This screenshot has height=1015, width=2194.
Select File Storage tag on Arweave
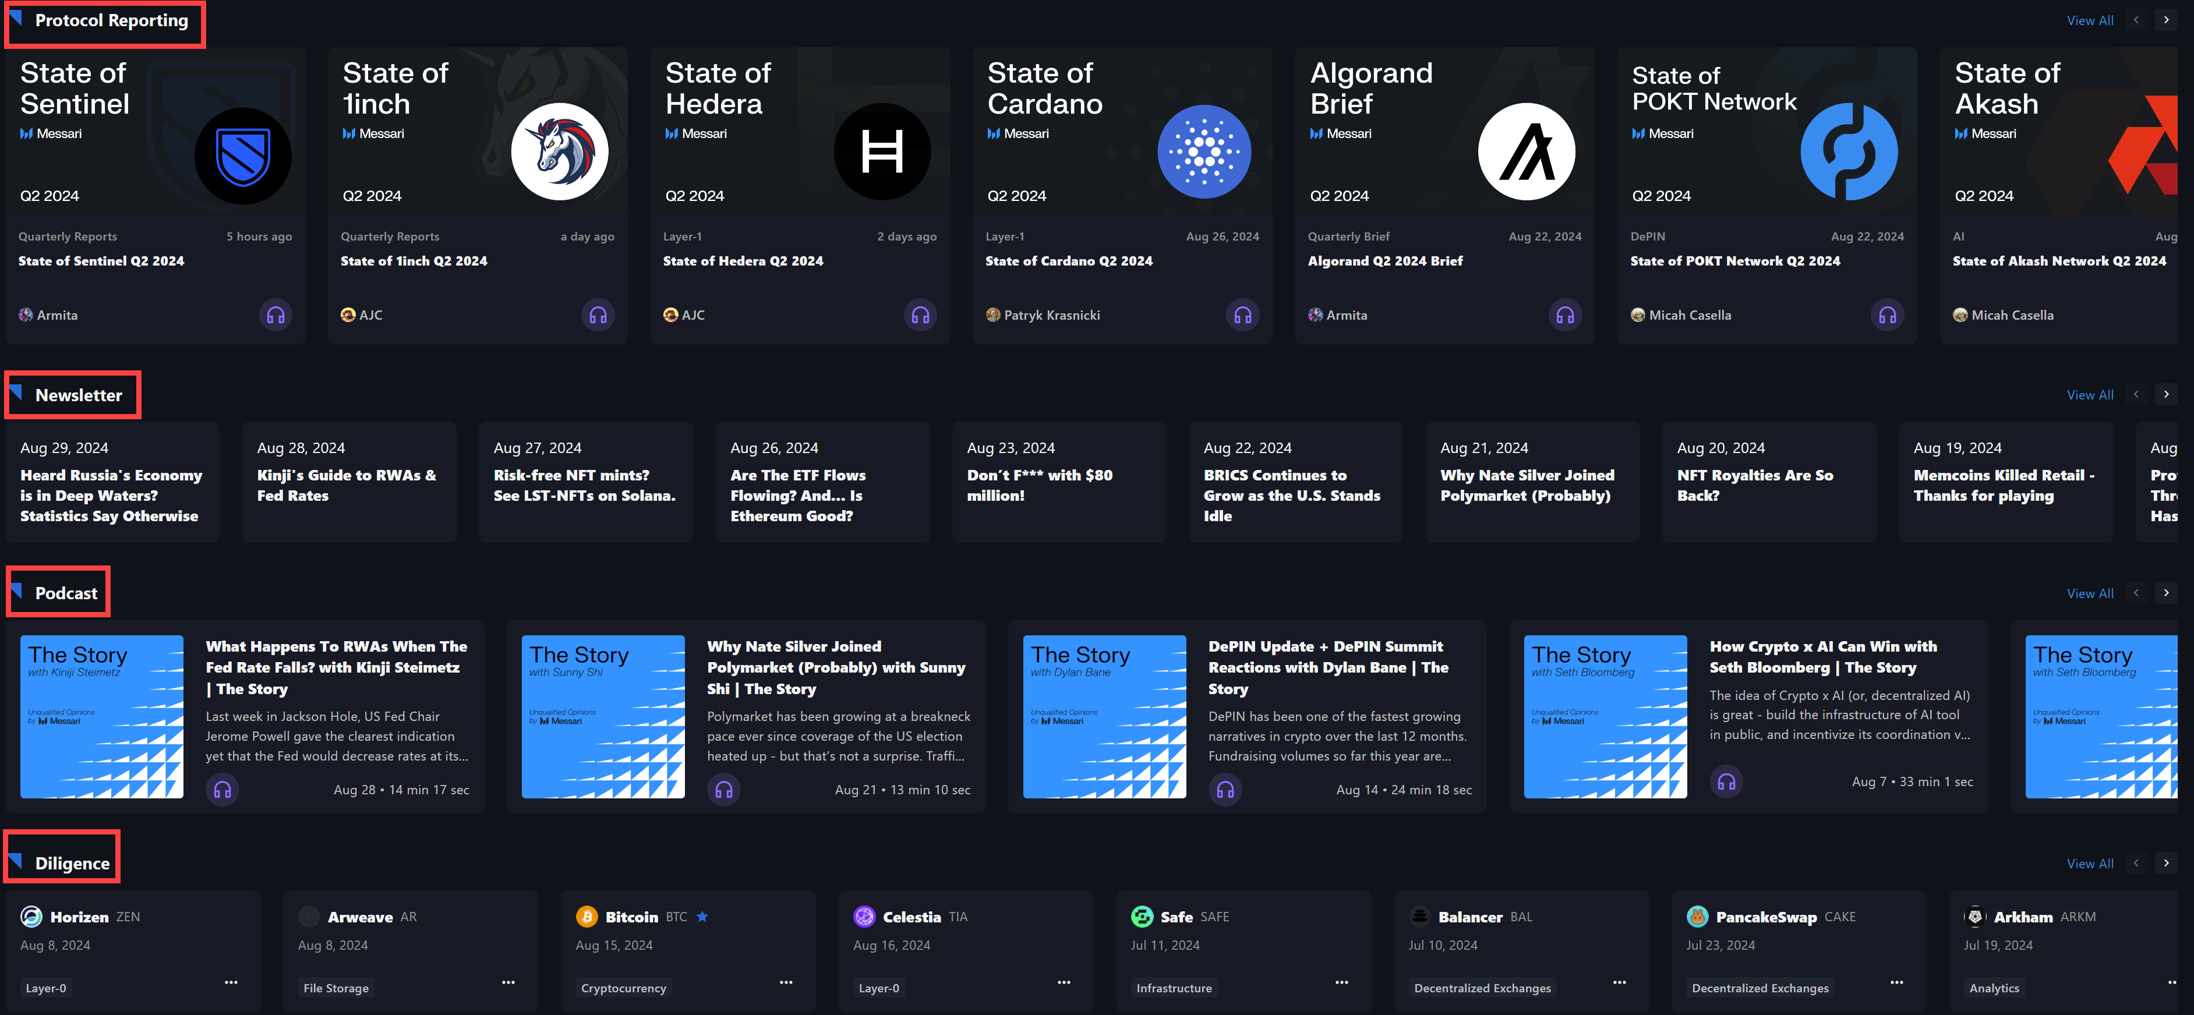click(x=335, y=988)
